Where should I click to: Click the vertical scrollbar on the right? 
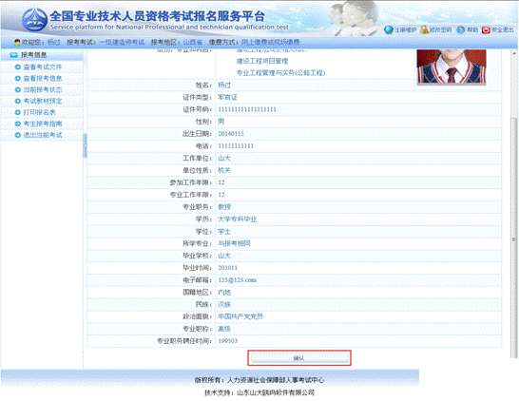click(x=513, y=204)
